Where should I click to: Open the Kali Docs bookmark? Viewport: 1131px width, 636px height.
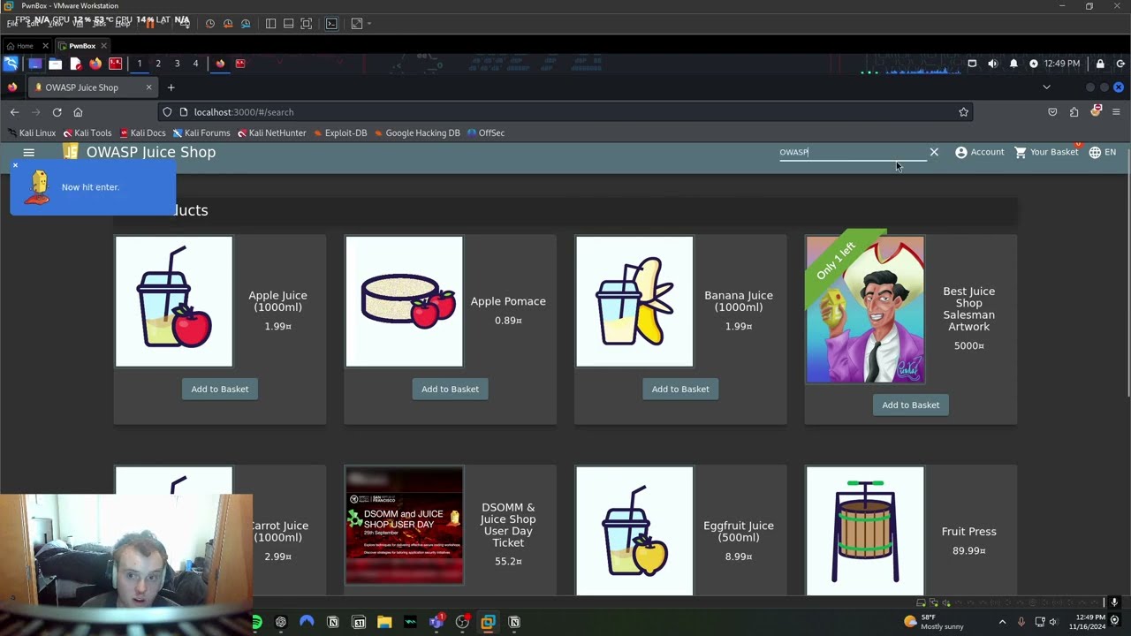(142, 132)
